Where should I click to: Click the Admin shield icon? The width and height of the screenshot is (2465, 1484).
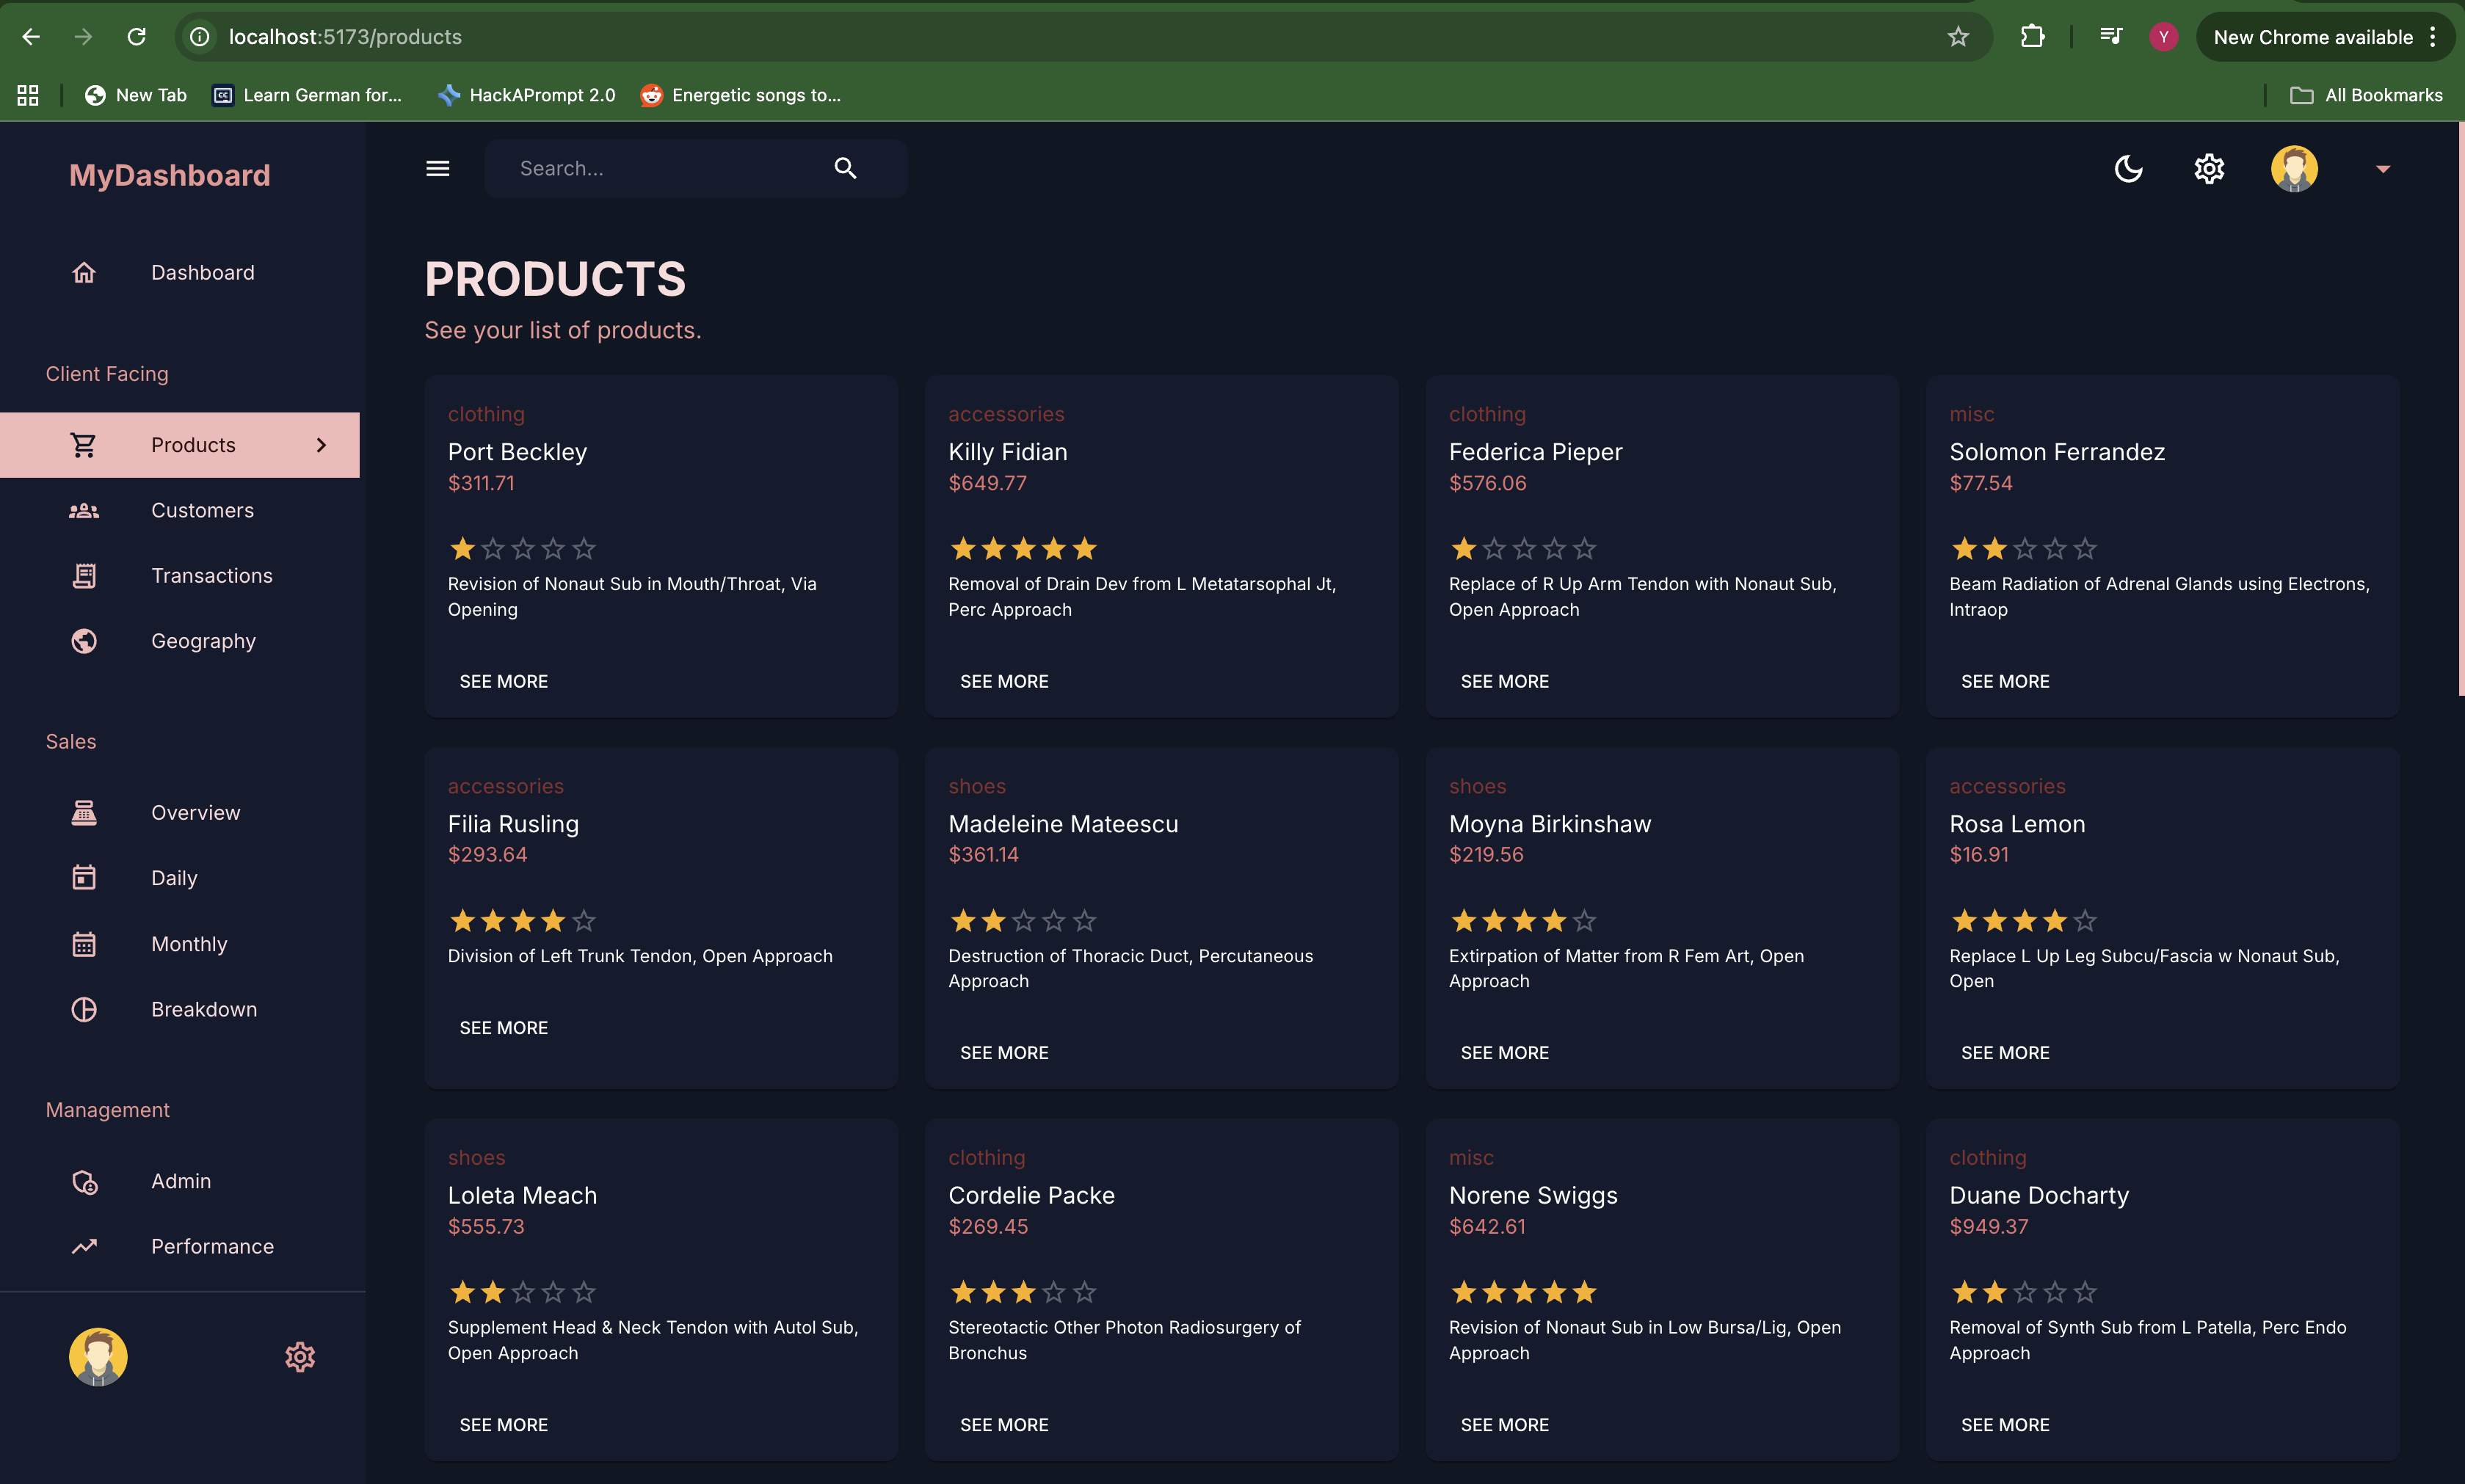pos(84,1181)
